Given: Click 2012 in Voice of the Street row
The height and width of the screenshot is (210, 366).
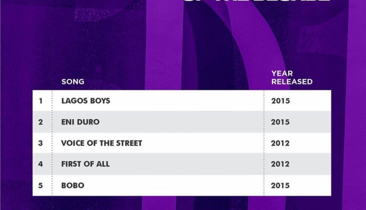Looking at the screenshot, I should coord(281,143).
